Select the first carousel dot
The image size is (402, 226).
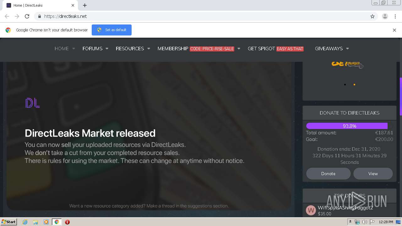345,84
